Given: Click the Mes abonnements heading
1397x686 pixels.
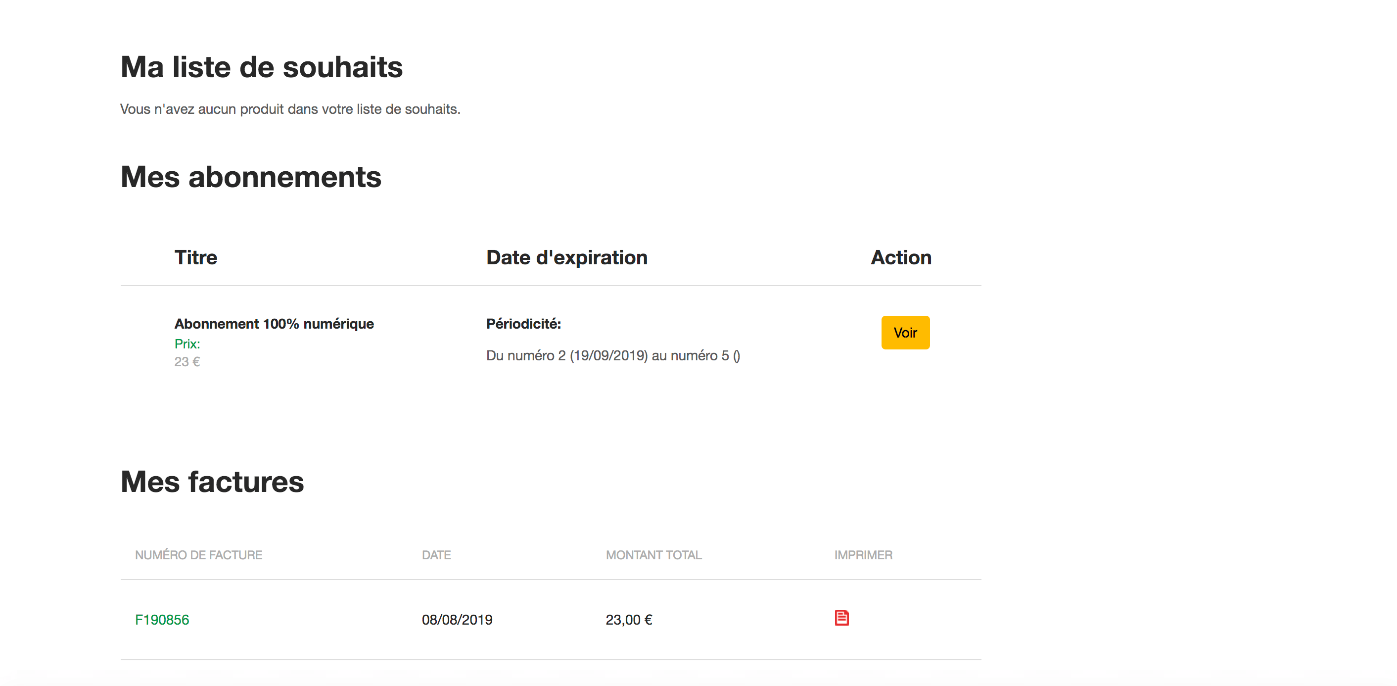Looking at the screenshot, I should click(x=250, y=177).
